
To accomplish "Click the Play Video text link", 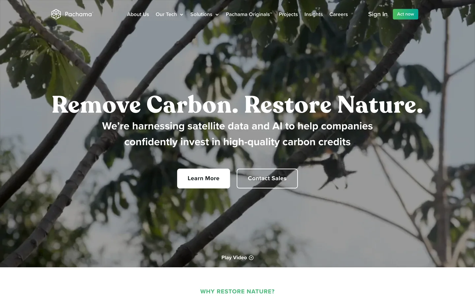I will [x=234, y=258].
